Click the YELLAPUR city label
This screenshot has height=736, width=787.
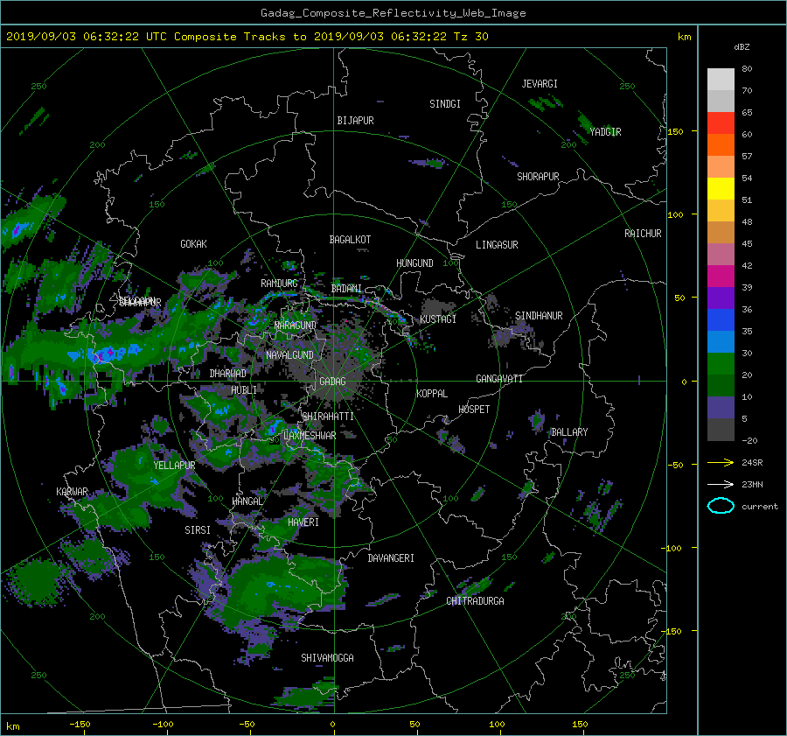[174, 466]
